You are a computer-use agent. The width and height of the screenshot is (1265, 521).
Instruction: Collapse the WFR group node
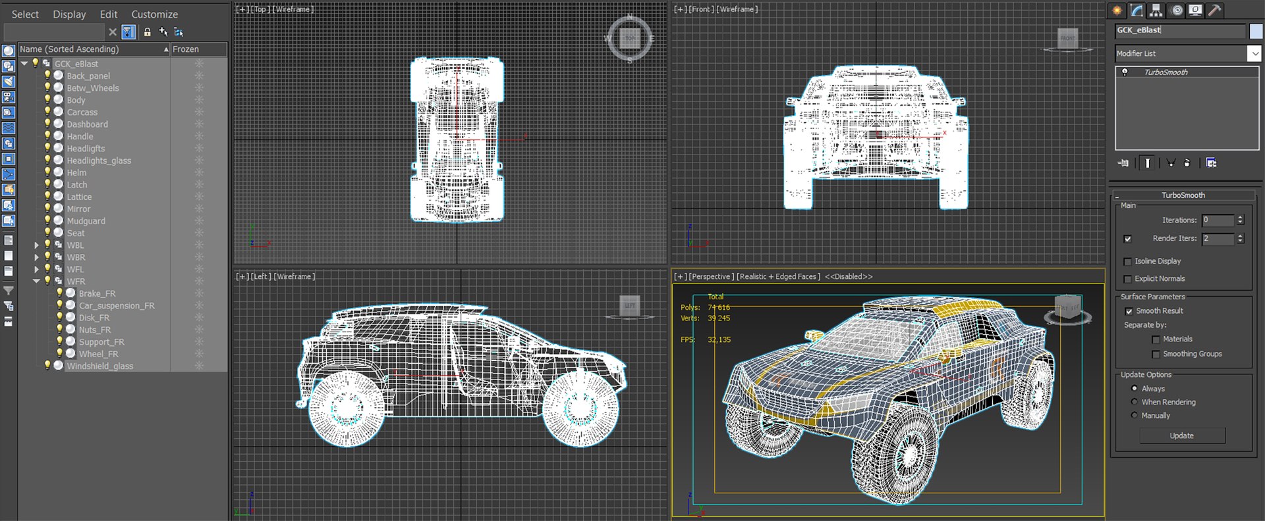point(37,282)
